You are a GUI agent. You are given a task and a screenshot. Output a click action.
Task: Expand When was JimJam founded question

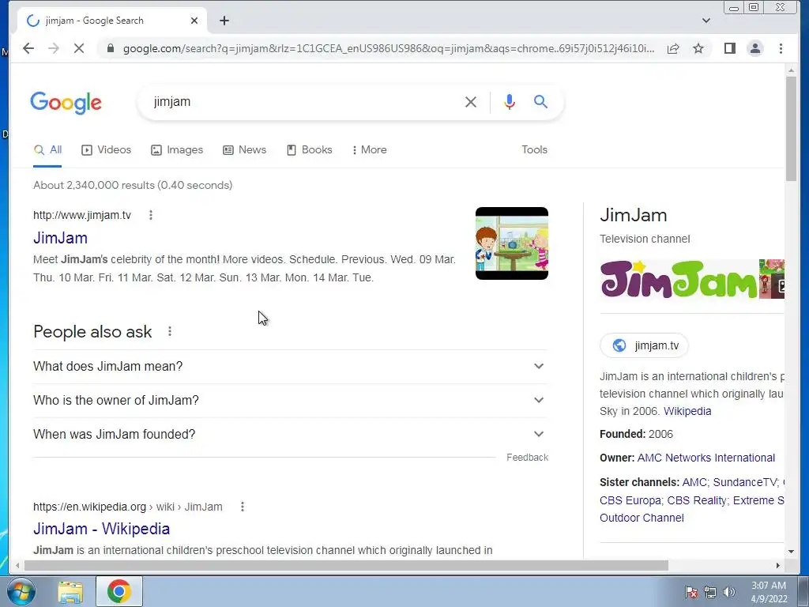[290, 435]
